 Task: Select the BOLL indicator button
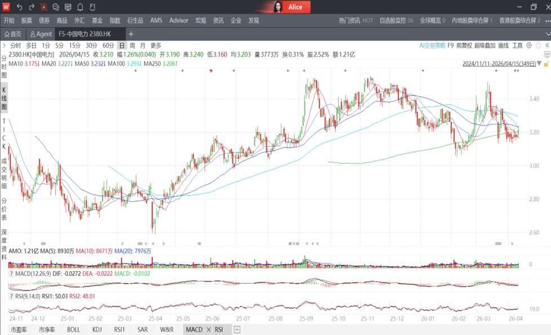click(73, 329)
